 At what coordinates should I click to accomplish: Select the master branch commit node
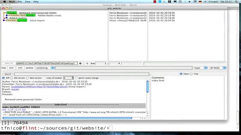click(4, 13)
